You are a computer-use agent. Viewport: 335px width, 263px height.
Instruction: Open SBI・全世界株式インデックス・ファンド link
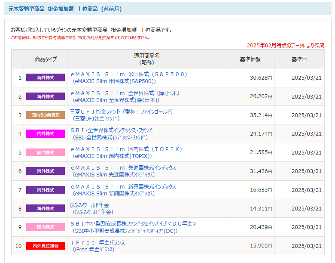(x=112, y=133)
